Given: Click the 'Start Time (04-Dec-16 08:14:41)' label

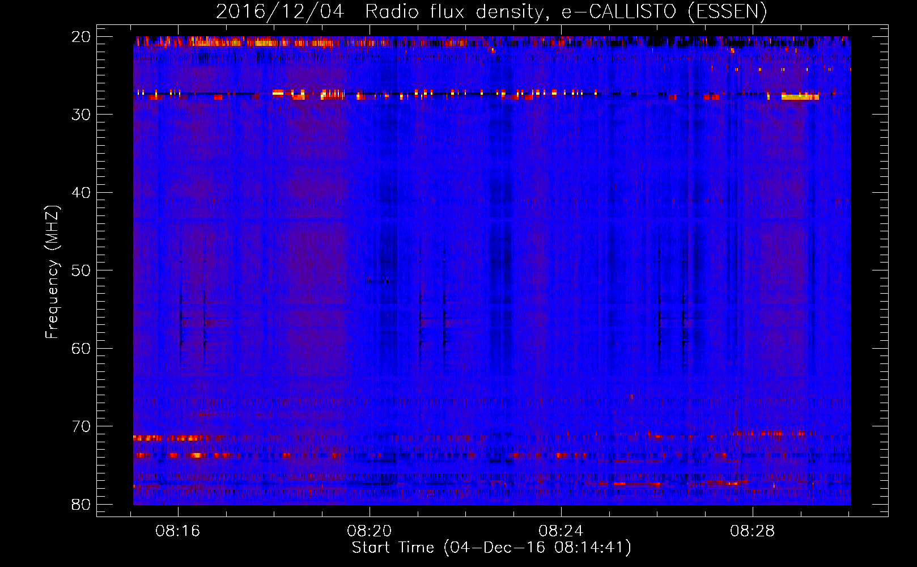Looking at the screenshot, I should tap(491, 548).
